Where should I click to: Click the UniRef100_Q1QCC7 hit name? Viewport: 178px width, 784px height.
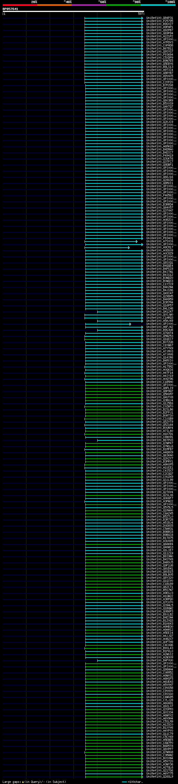coord(159,339)
